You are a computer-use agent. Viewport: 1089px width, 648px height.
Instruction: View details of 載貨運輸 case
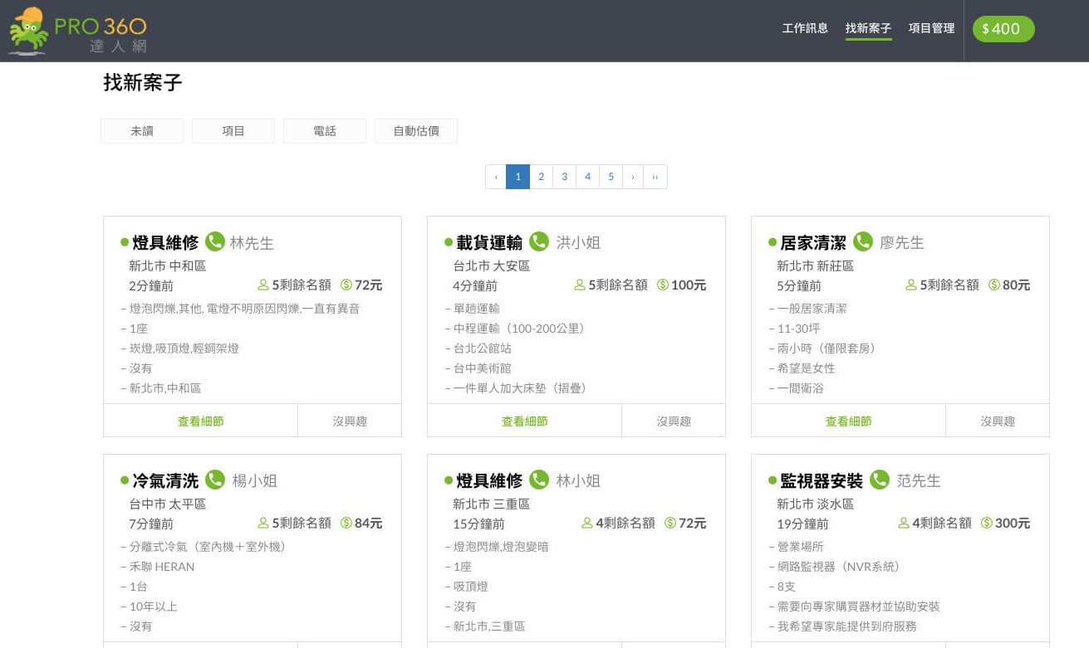[525, 421]
